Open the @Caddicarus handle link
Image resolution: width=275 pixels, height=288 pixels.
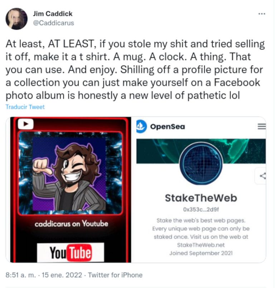(53, 23)
